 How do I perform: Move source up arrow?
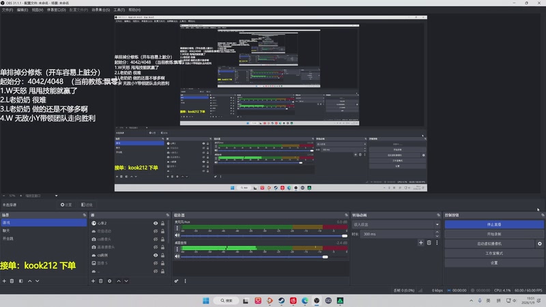tap(118, 281)
